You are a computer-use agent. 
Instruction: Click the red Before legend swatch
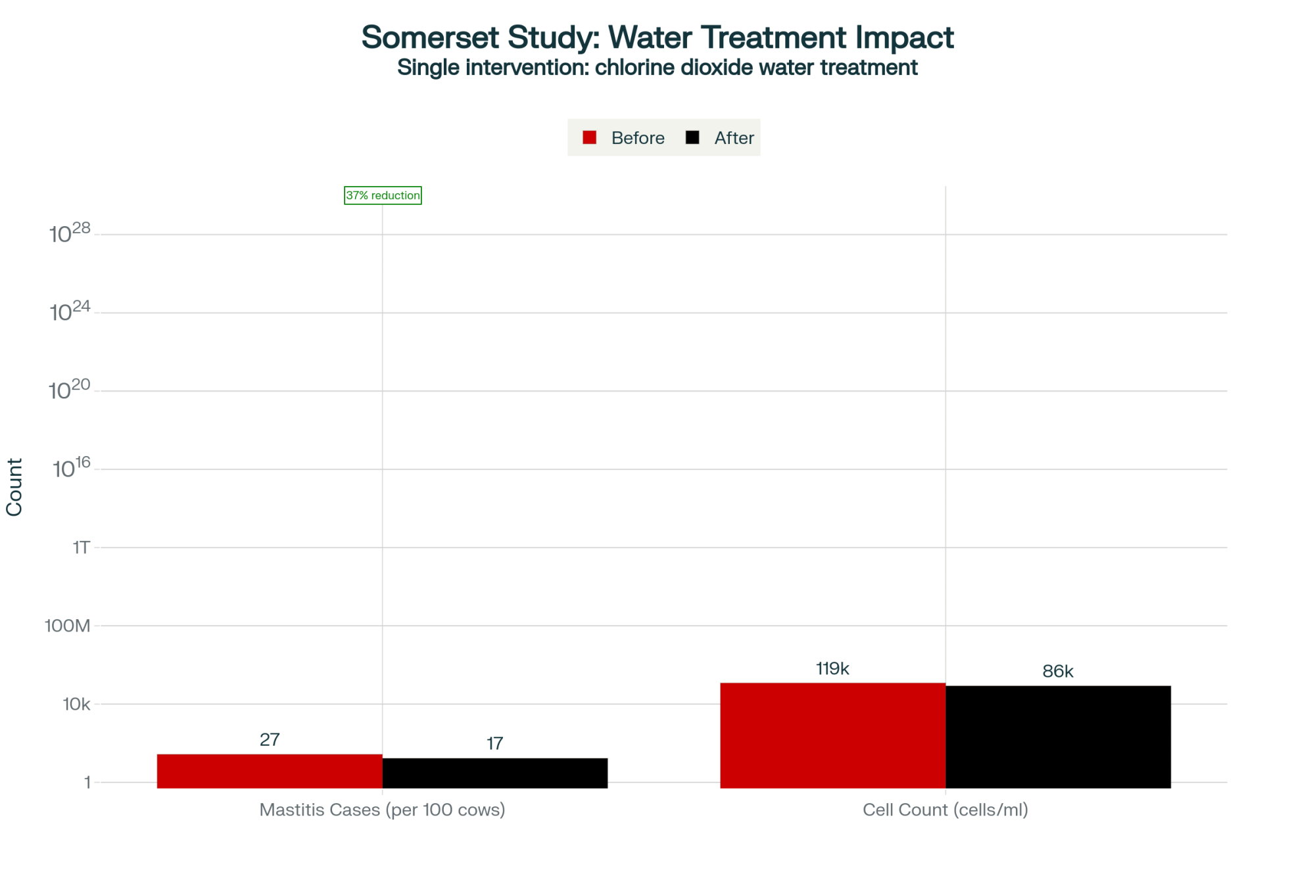click(x=589, y=137)
